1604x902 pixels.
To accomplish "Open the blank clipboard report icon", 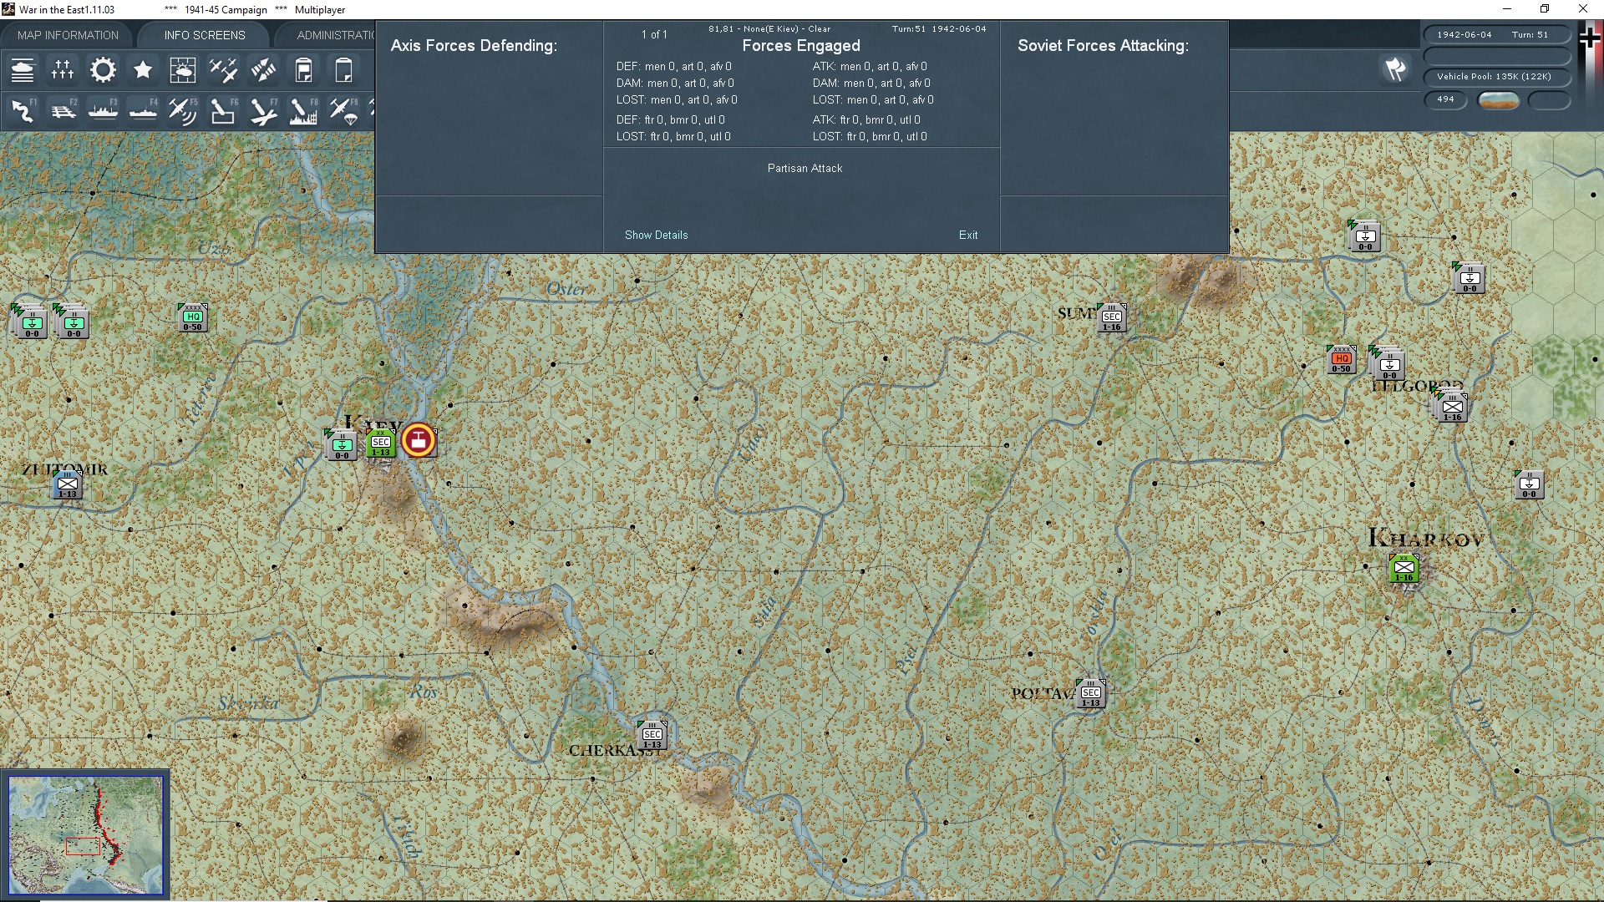I will [343, 70].
